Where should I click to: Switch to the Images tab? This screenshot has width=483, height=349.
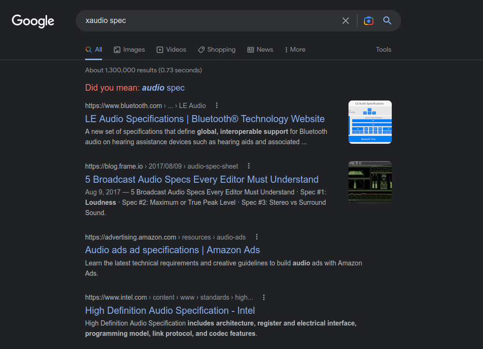pos(129,49)
